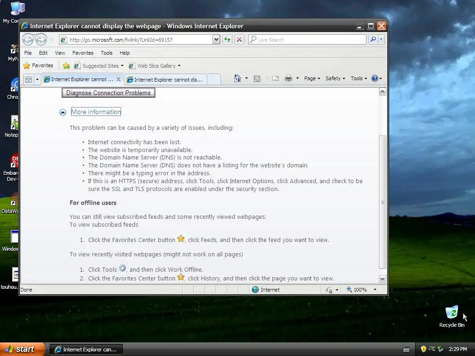Click the security shield tray icon
The height and width of the screenshot is (356, 475).
423,349
